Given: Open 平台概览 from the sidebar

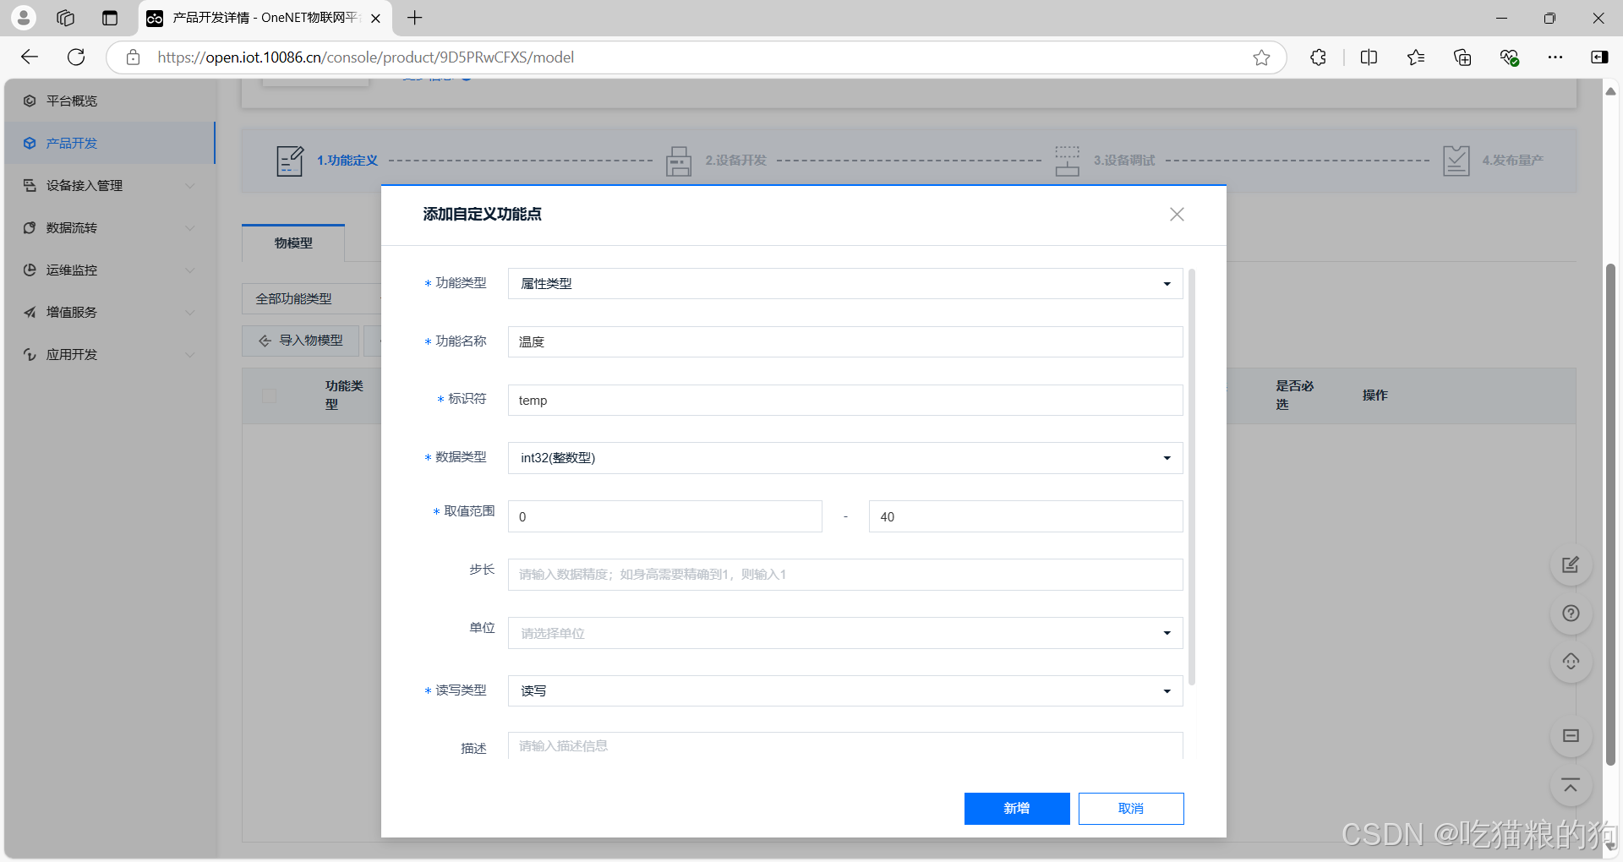Looking at the screenshot, I should click(x=70, y=101).
